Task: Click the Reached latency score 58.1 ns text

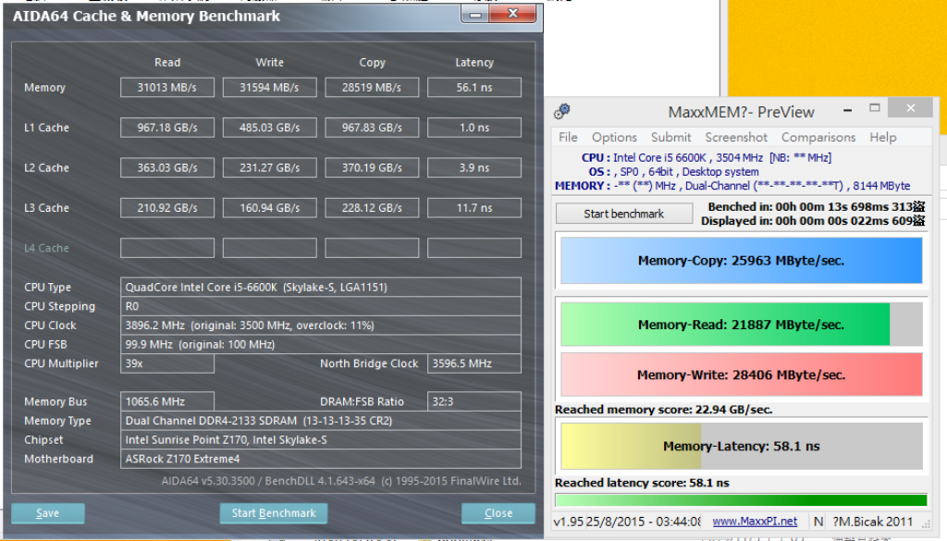Action: (x=642, y=483)
